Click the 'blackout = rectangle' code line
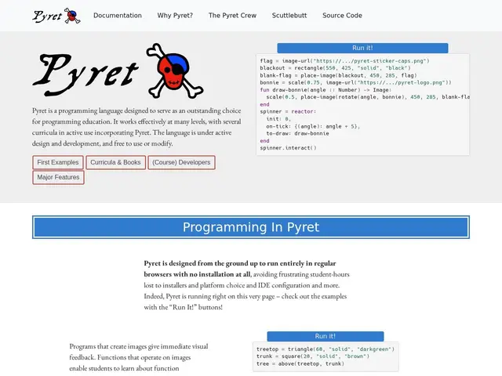502x376 pixels. tap(335, 68)
